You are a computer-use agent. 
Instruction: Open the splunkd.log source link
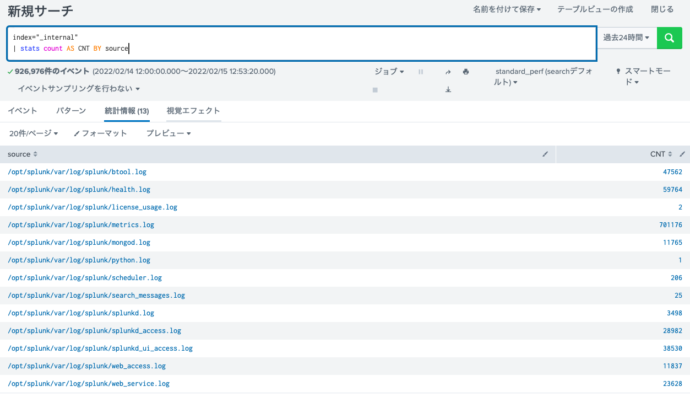(81, 313)
